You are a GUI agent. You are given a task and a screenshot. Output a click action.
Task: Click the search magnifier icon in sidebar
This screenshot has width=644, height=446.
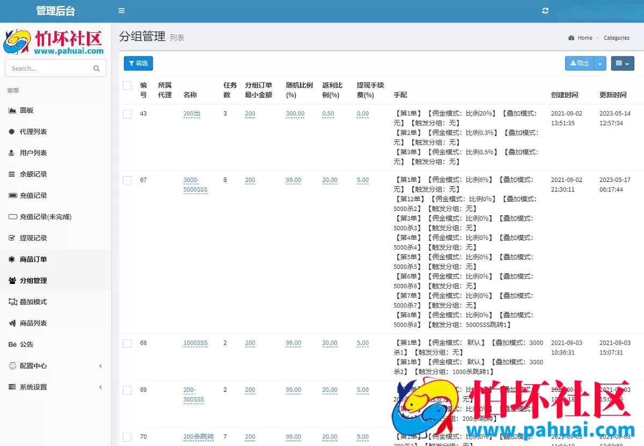[x=97, y=68]
